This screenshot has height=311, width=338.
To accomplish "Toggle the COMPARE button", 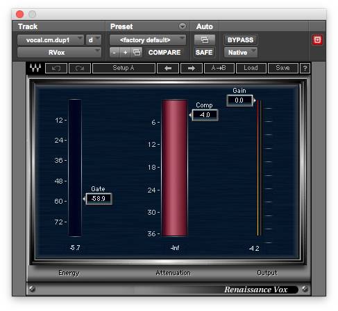I will click(x=164, y=53).
